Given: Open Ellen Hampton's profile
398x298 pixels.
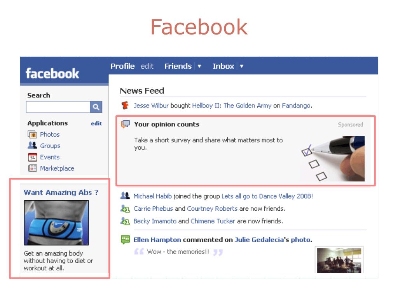Looking at the screenshot, I should (x=157, y=240).
